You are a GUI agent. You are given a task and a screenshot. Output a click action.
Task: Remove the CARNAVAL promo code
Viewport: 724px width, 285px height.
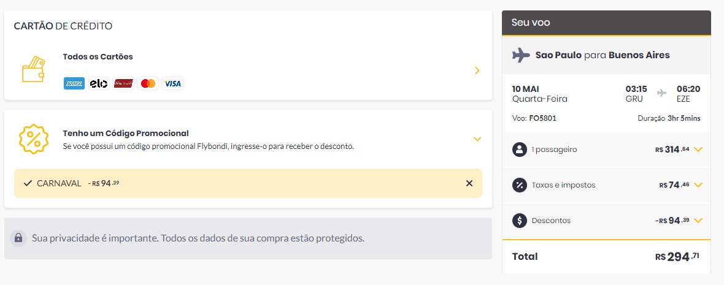(x=469, y=183)
